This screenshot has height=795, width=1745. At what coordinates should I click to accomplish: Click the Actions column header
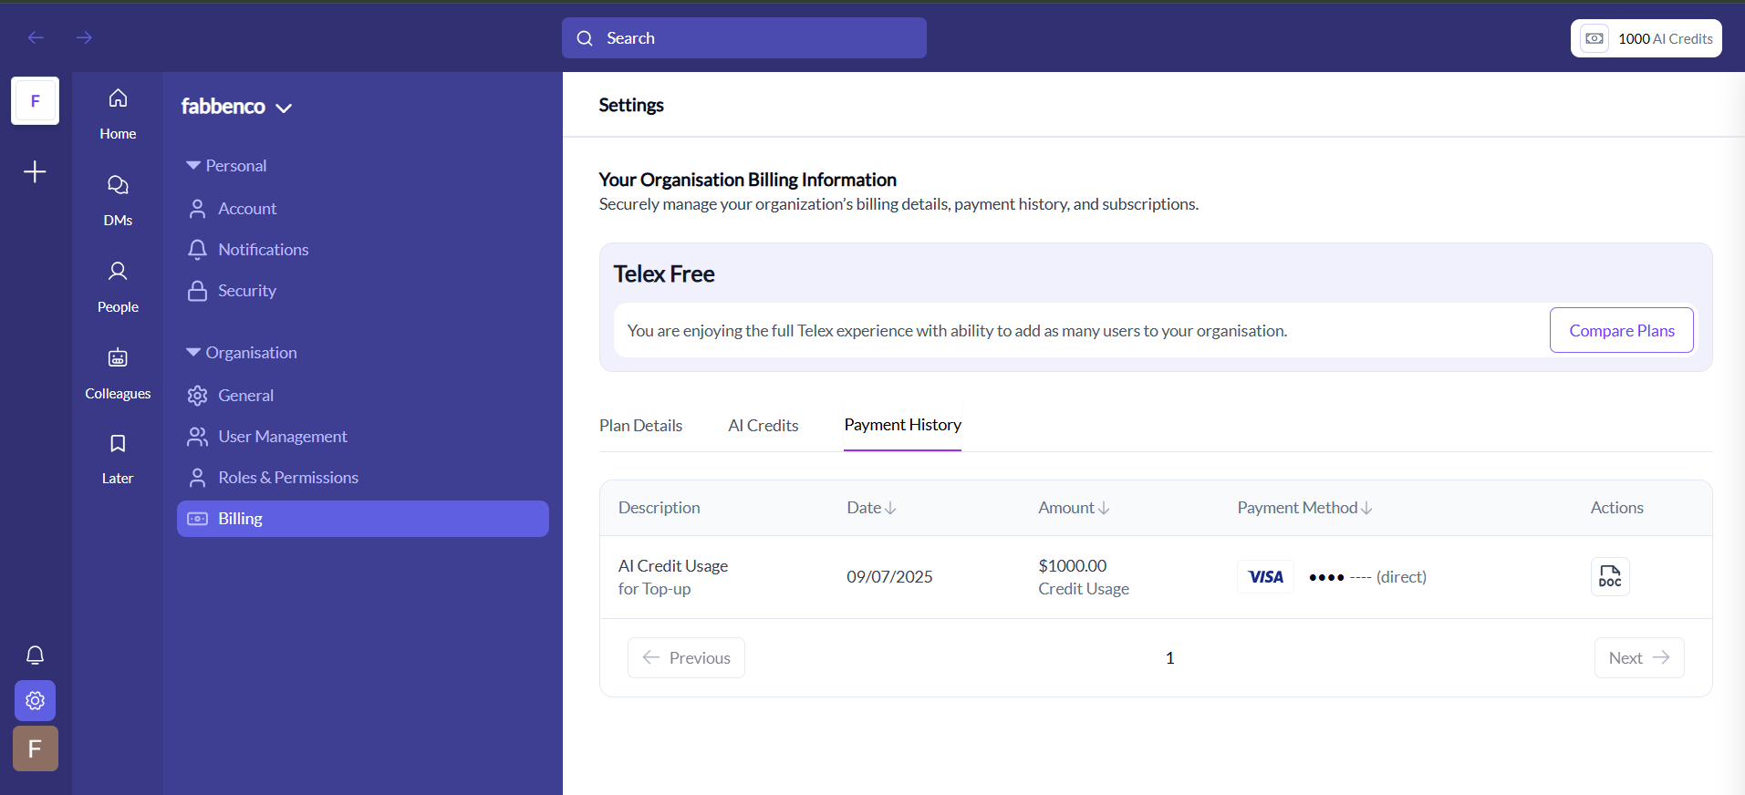click(x=1616, y=508)
